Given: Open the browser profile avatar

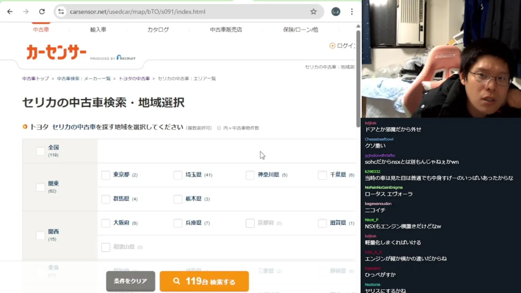Looking at the screenshot, I should [336, 12].
